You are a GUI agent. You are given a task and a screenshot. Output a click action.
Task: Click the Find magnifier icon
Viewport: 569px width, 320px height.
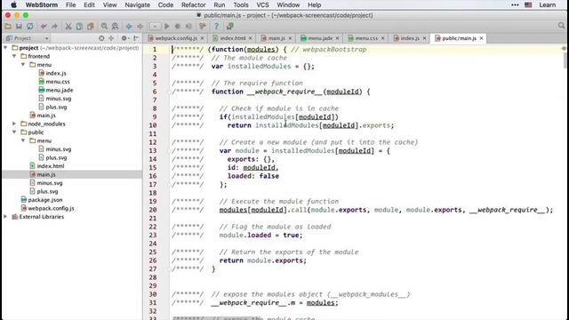point(104,27)
